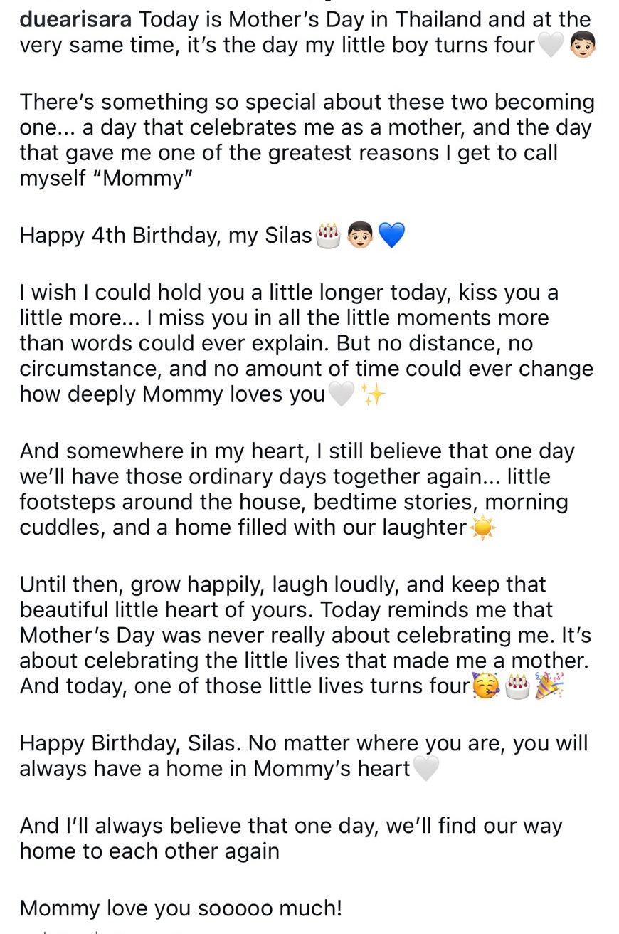The height and width of the screenshot is (934, 619).
Task: Select the 'Happy 4th Birthday, my Silas' line
Action: tap(166, 236)
